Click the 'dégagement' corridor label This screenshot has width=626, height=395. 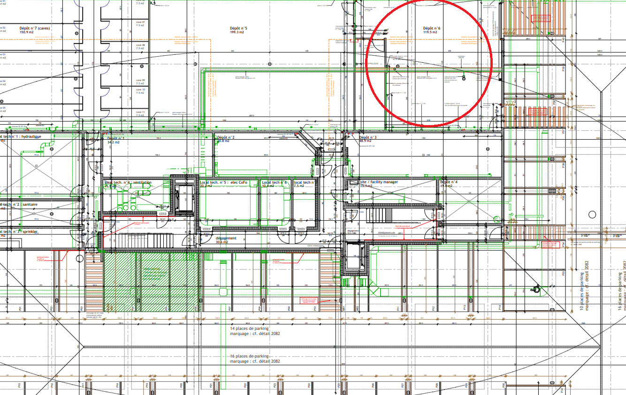point(226,238)
